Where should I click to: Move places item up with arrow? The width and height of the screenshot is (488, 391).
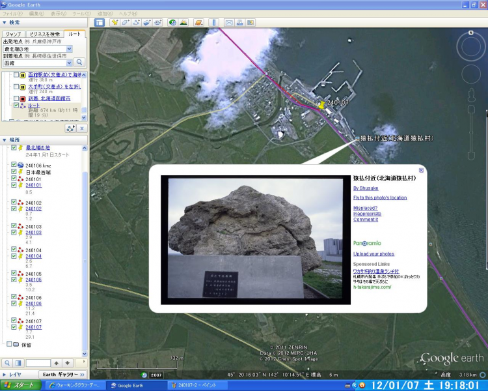[x=57, y=363]
